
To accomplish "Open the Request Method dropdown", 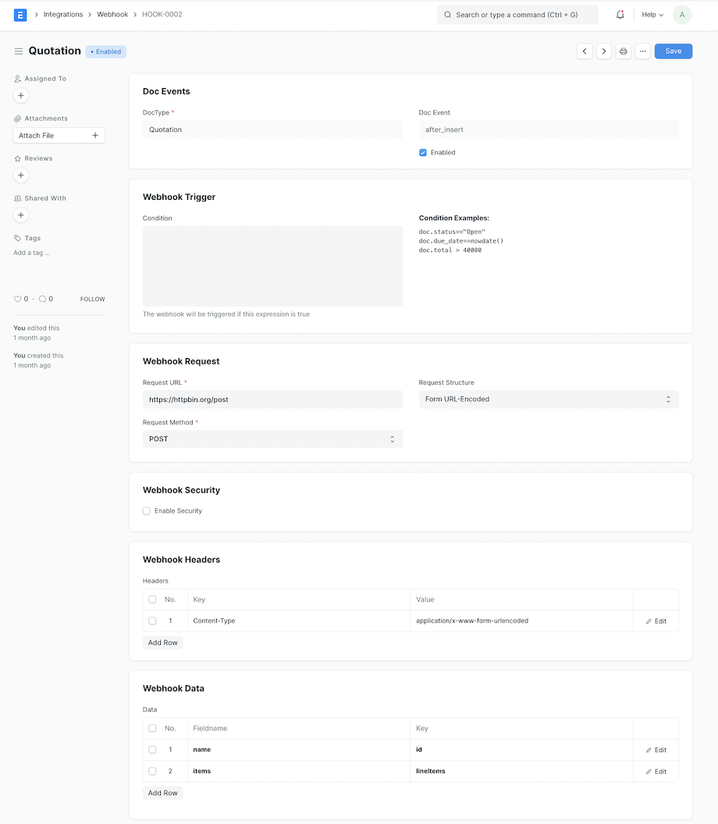I will point(272,439).
